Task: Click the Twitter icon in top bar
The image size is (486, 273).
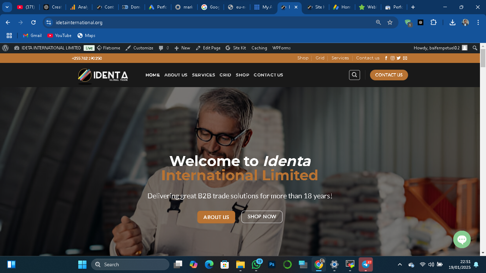Action: point(398,58)
